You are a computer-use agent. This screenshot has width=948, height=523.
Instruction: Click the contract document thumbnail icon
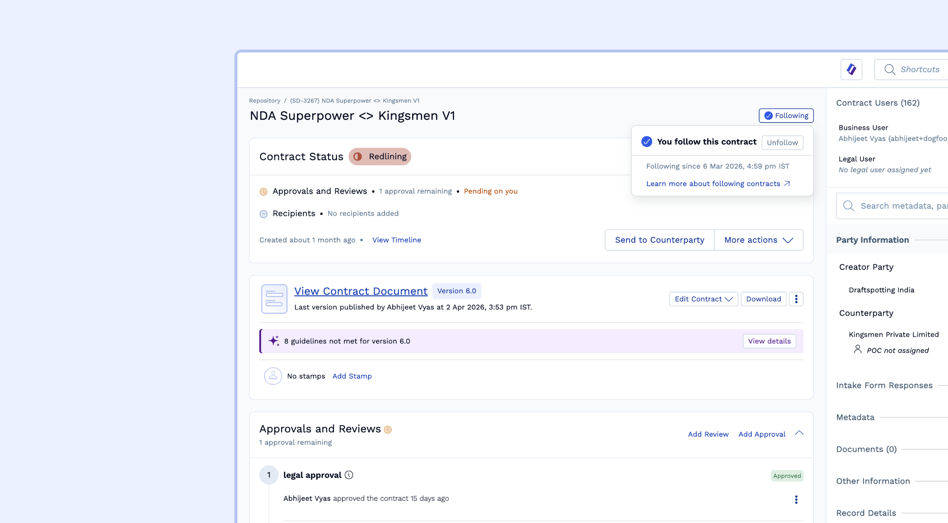(x=274, y=299)
